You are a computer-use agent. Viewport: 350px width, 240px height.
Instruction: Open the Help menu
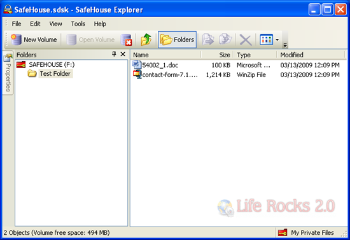pyautogui.click(x=100, y=24)
